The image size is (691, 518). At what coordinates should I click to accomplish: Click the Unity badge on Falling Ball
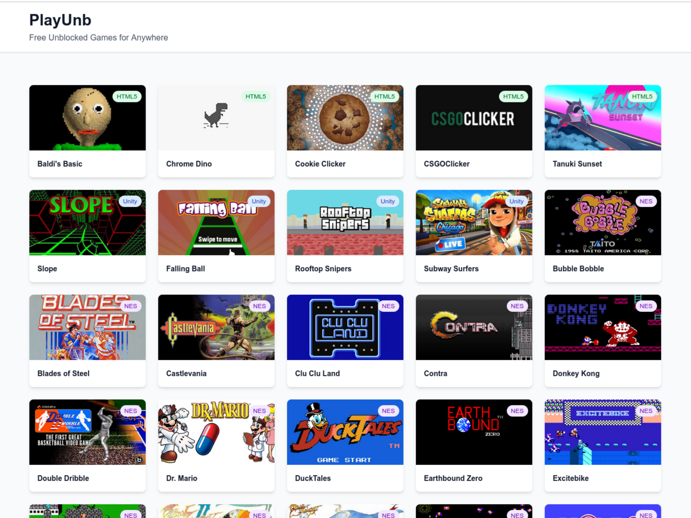[x=259, y=202]
